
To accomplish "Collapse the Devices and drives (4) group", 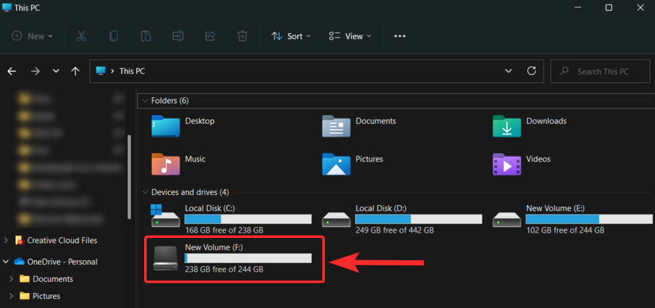I will pyautogui.click(x=145, y=192).
